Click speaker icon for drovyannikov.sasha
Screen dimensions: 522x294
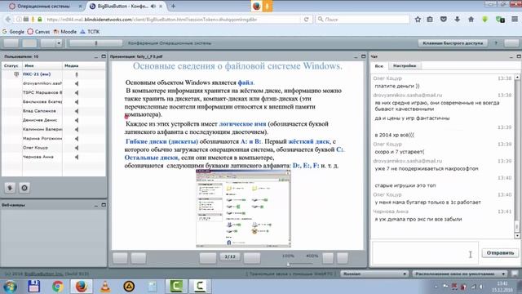(x=77, y=83)
